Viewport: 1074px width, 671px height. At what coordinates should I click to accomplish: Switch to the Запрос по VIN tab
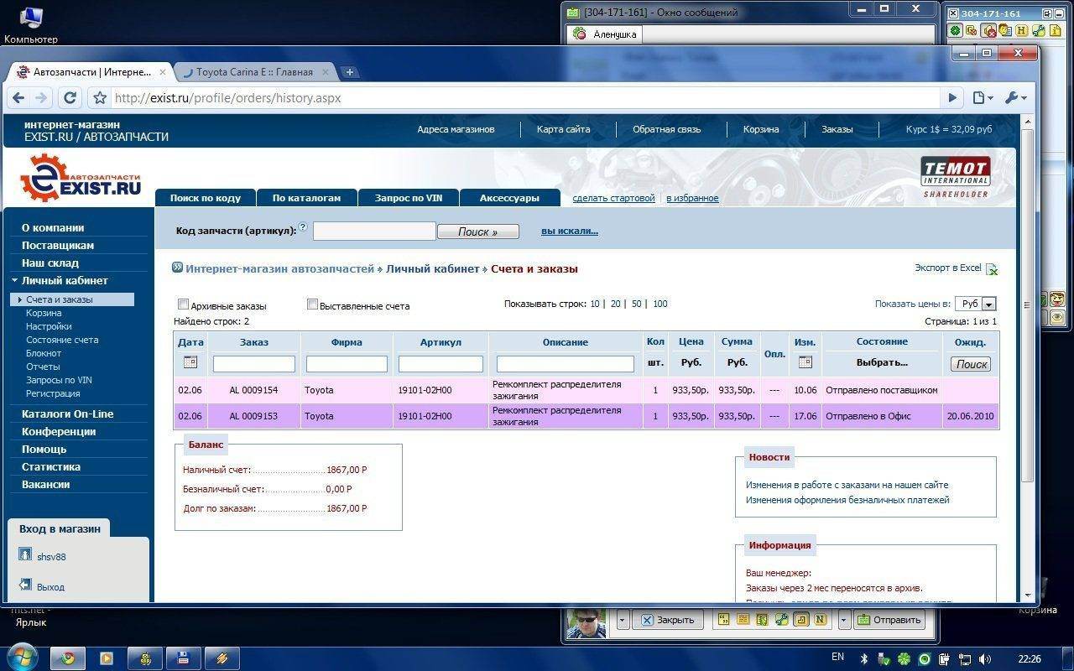click(409, 198)
